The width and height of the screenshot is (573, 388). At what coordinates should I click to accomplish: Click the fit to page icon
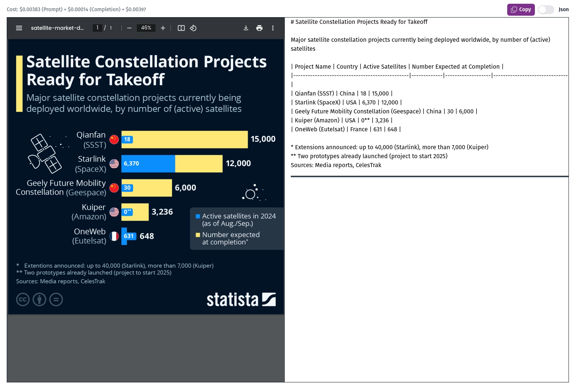coord(181,28)
